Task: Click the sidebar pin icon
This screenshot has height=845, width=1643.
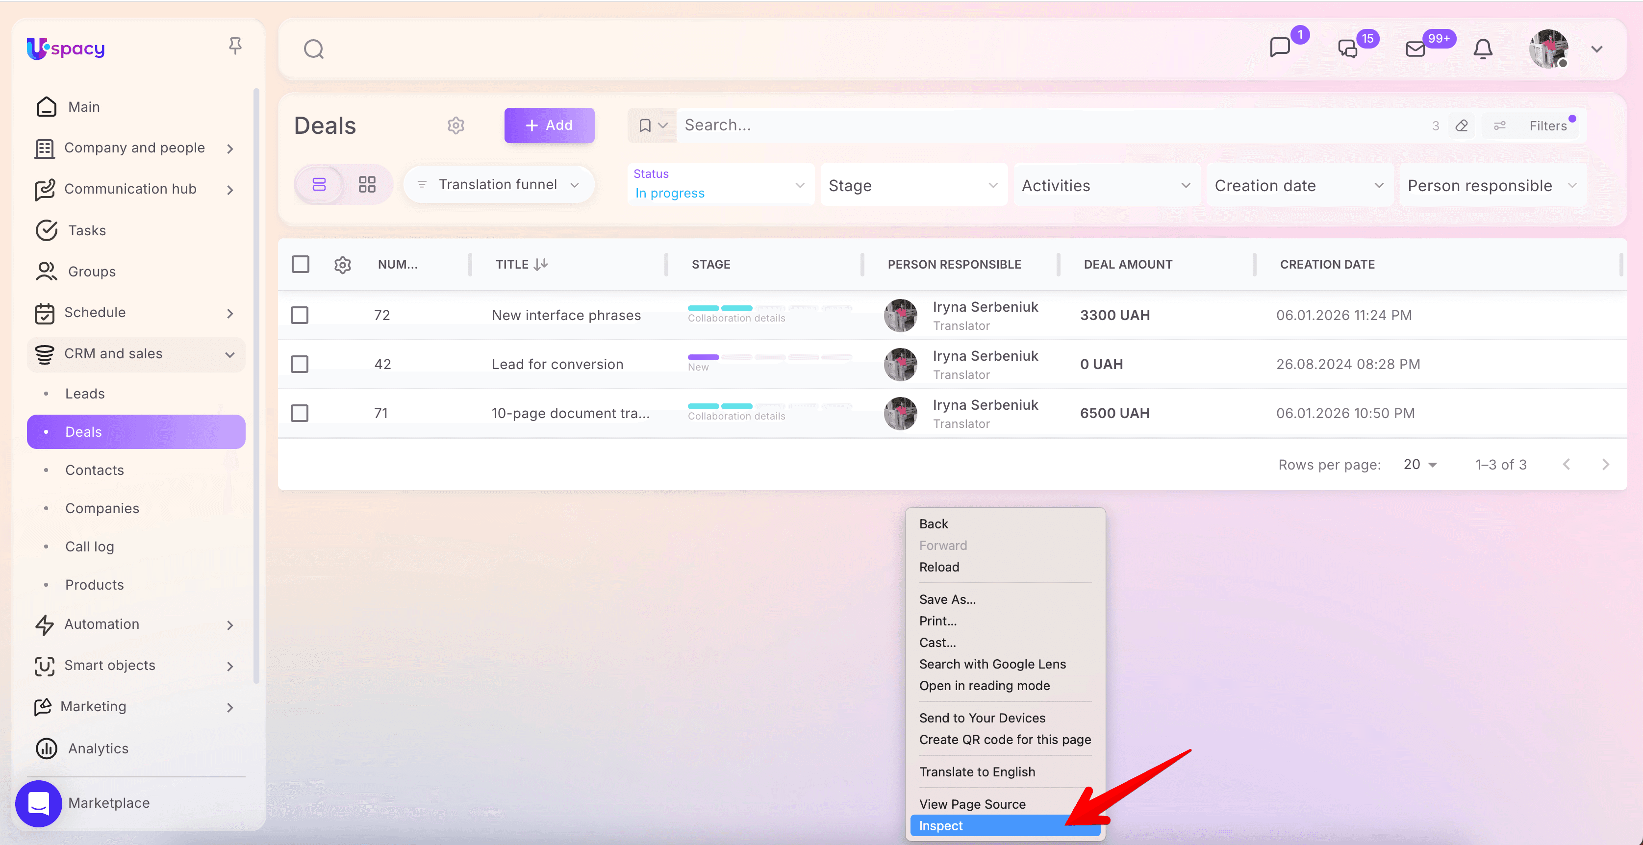Action: (x=235, y=46)
